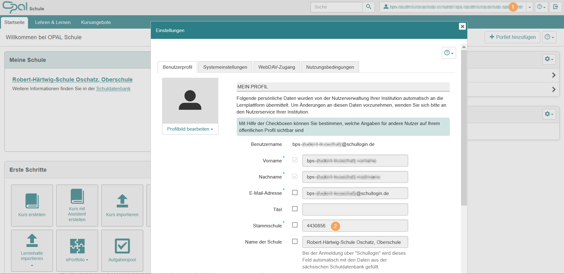Open the Profilbild bearbeiten dropdown
This screenshot has width=564, height=274.
(190, 129)
